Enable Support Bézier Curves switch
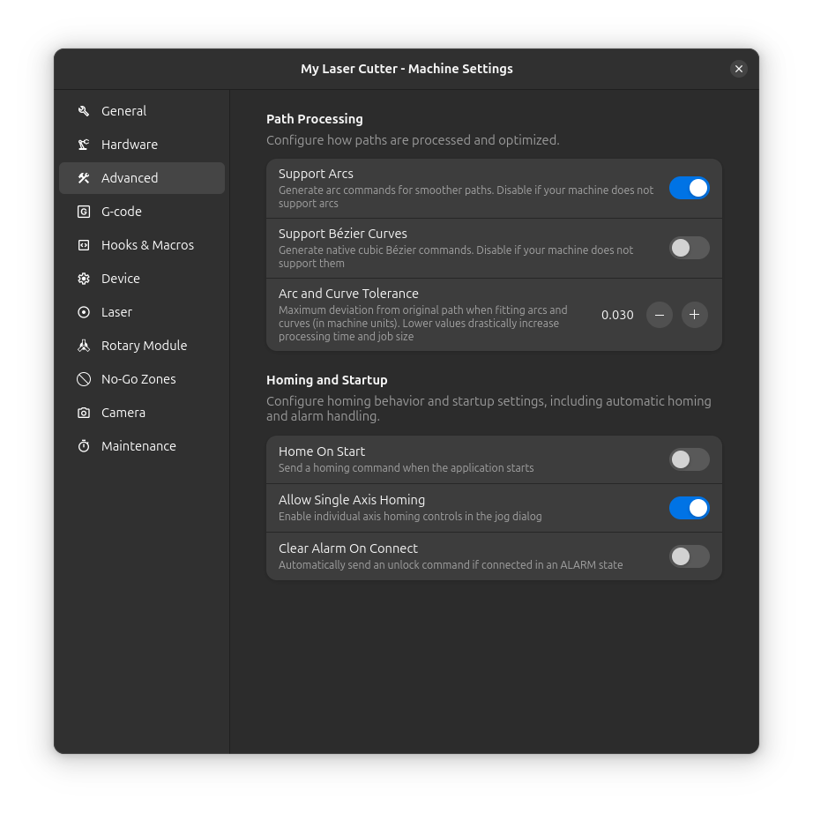Viewport: 813px width, 813px height. 689,248
